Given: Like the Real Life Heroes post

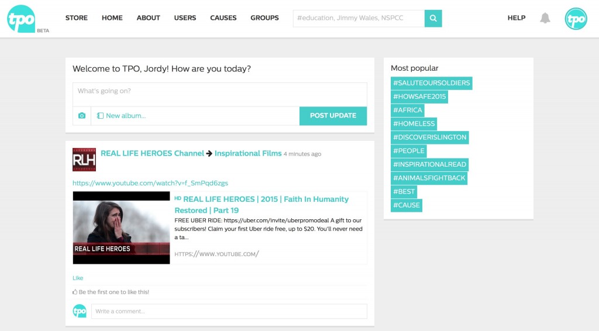Looking at the screenshot, I should point(78,278).
